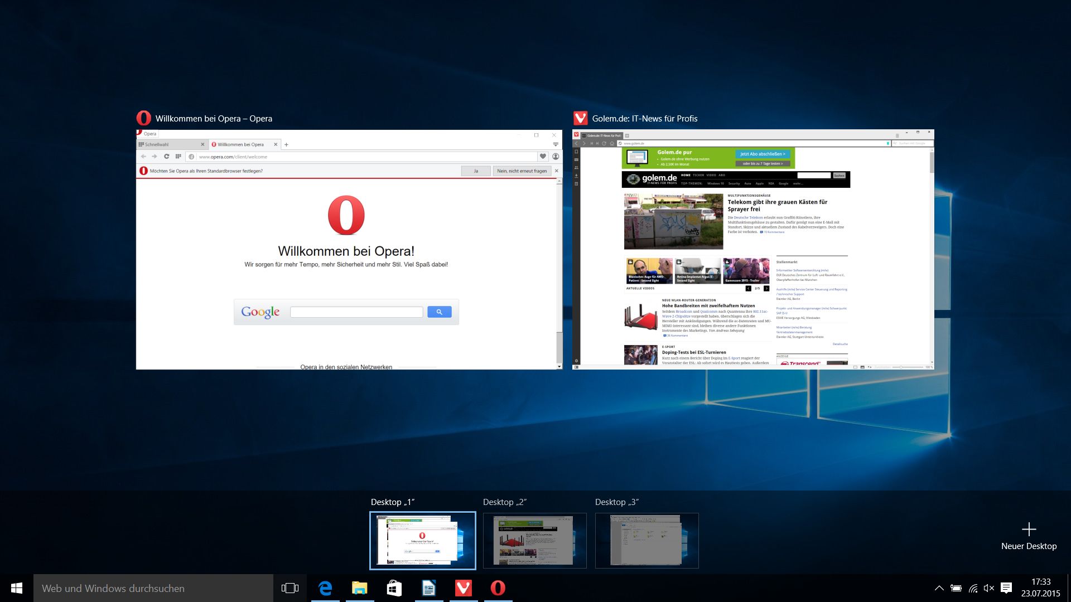
Task: Switch to the Desktop 3 thumbnail
Action: pos(647,541)
